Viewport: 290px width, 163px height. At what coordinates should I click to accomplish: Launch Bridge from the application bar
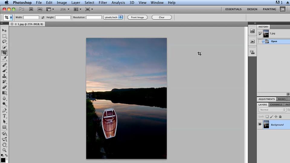(x=31, y=9)
